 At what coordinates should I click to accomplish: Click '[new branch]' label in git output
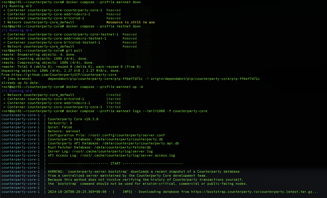tap(20, 79)
